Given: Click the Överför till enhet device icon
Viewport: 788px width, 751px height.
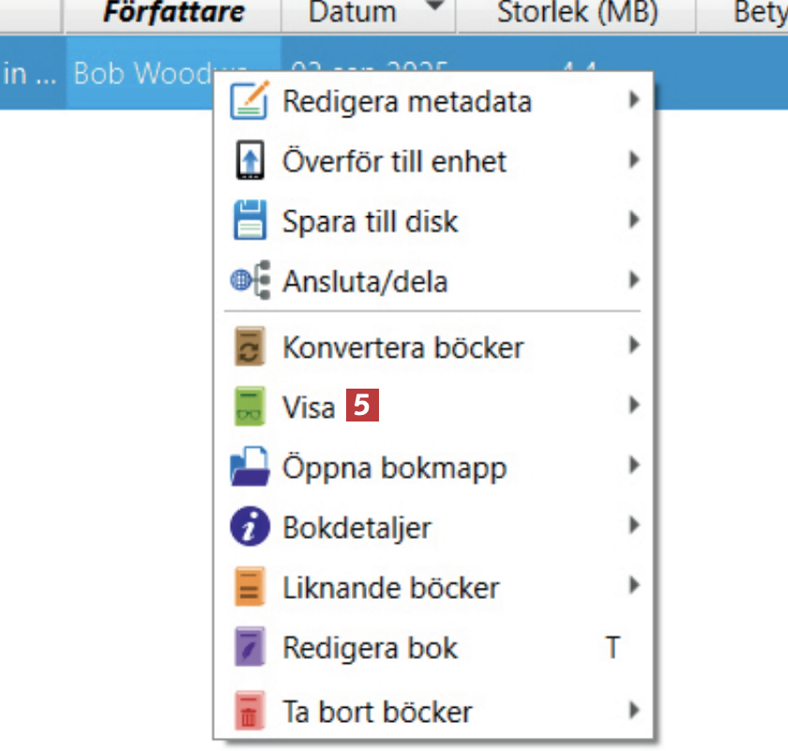Looking at the screenshot, I should tap(250, 161).
